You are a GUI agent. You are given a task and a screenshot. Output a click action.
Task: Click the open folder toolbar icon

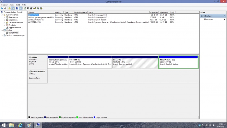pos(34,8)
